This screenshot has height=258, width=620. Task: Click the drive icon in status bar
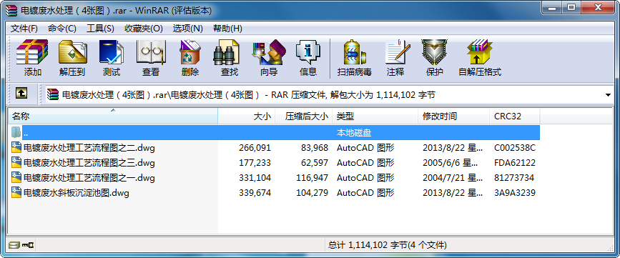(14, 245)
